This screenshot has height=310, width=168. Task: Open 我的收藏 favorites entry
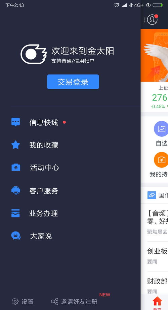point(44,145)
